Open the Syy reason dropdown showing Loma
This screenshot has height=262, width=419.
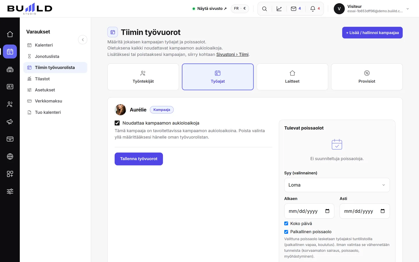[x=337, y=185]
